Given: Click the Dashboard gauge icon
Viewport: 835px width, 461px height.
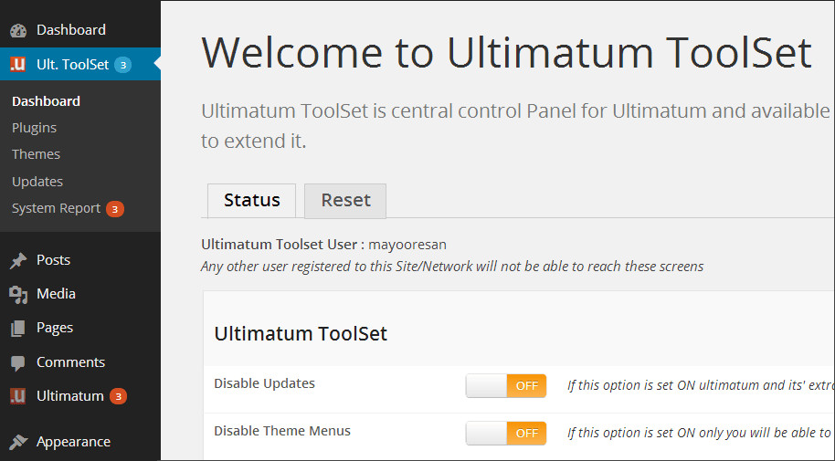Looking at the screenshot, I should [x=18, y=30].
